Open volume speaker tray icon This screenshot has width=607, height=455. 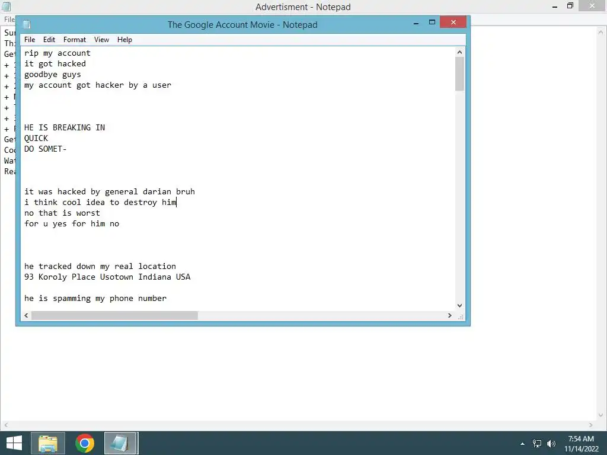(551, 444)
